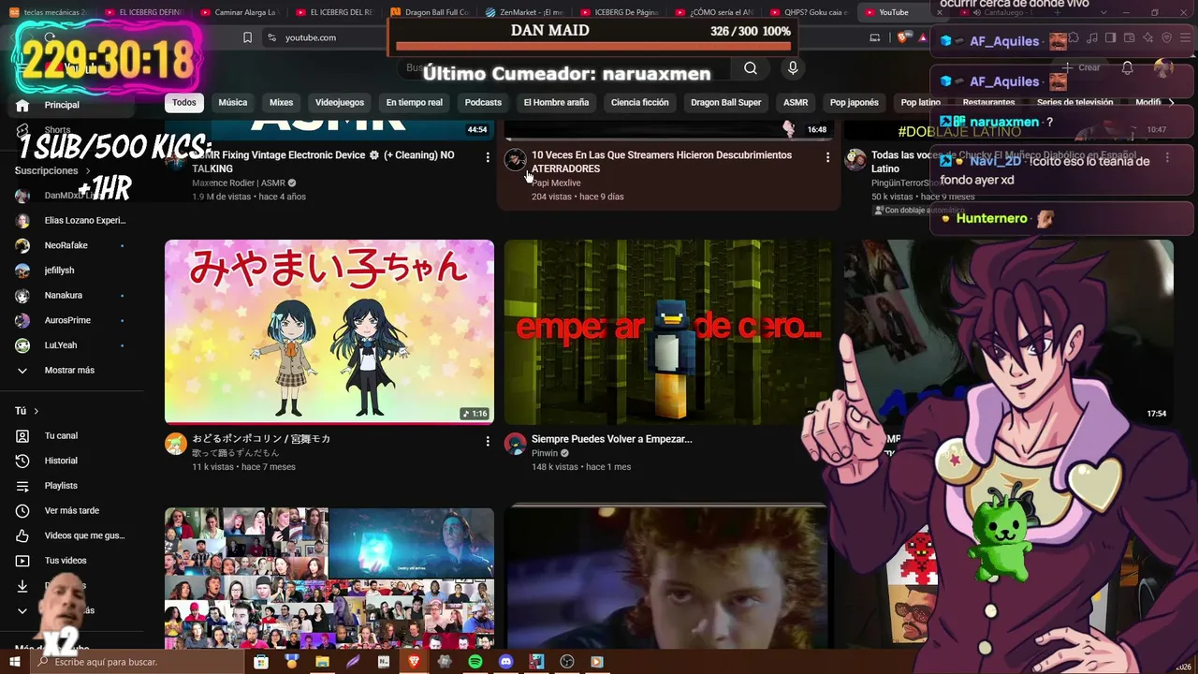This screenshot has width=1198, height=674.
Task: Open options for おどるポンポコリン video
Action: [488, 441]
